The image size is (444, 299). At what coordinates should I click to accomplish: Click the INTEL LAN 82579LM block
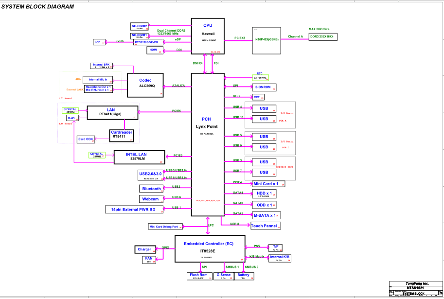click(139, 158)
